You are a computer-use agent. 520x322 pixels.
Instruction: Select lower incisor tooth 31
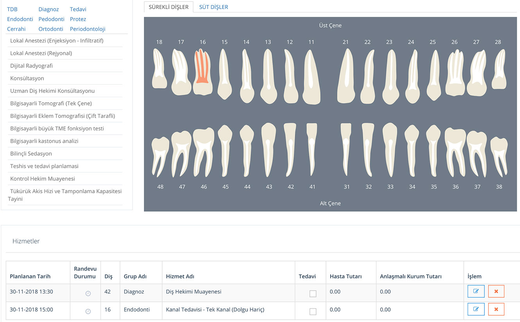click(346, 149)
